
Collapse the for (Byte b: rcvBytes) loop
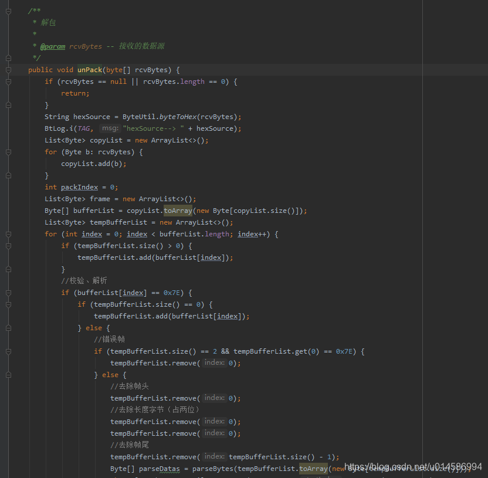tap(9, 152)
